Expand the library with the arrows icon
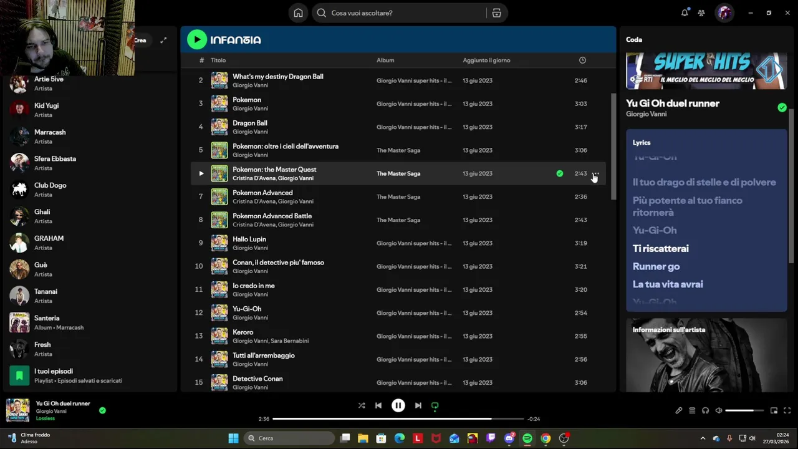 pyautogui.click(x=163, y=41)
